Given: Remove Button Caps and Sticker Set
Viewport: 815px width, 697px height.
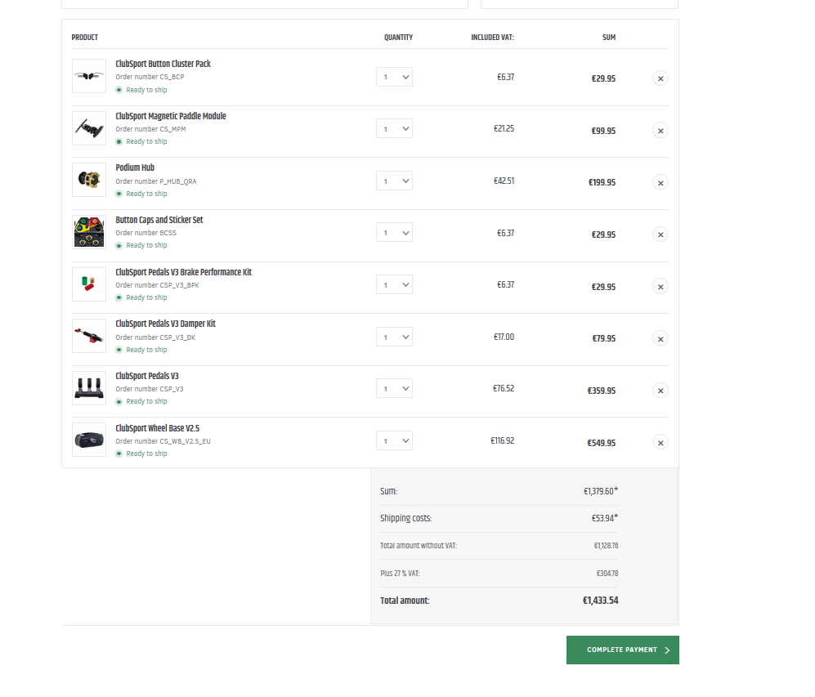Looking at the screenshot, I should point(661,235).
